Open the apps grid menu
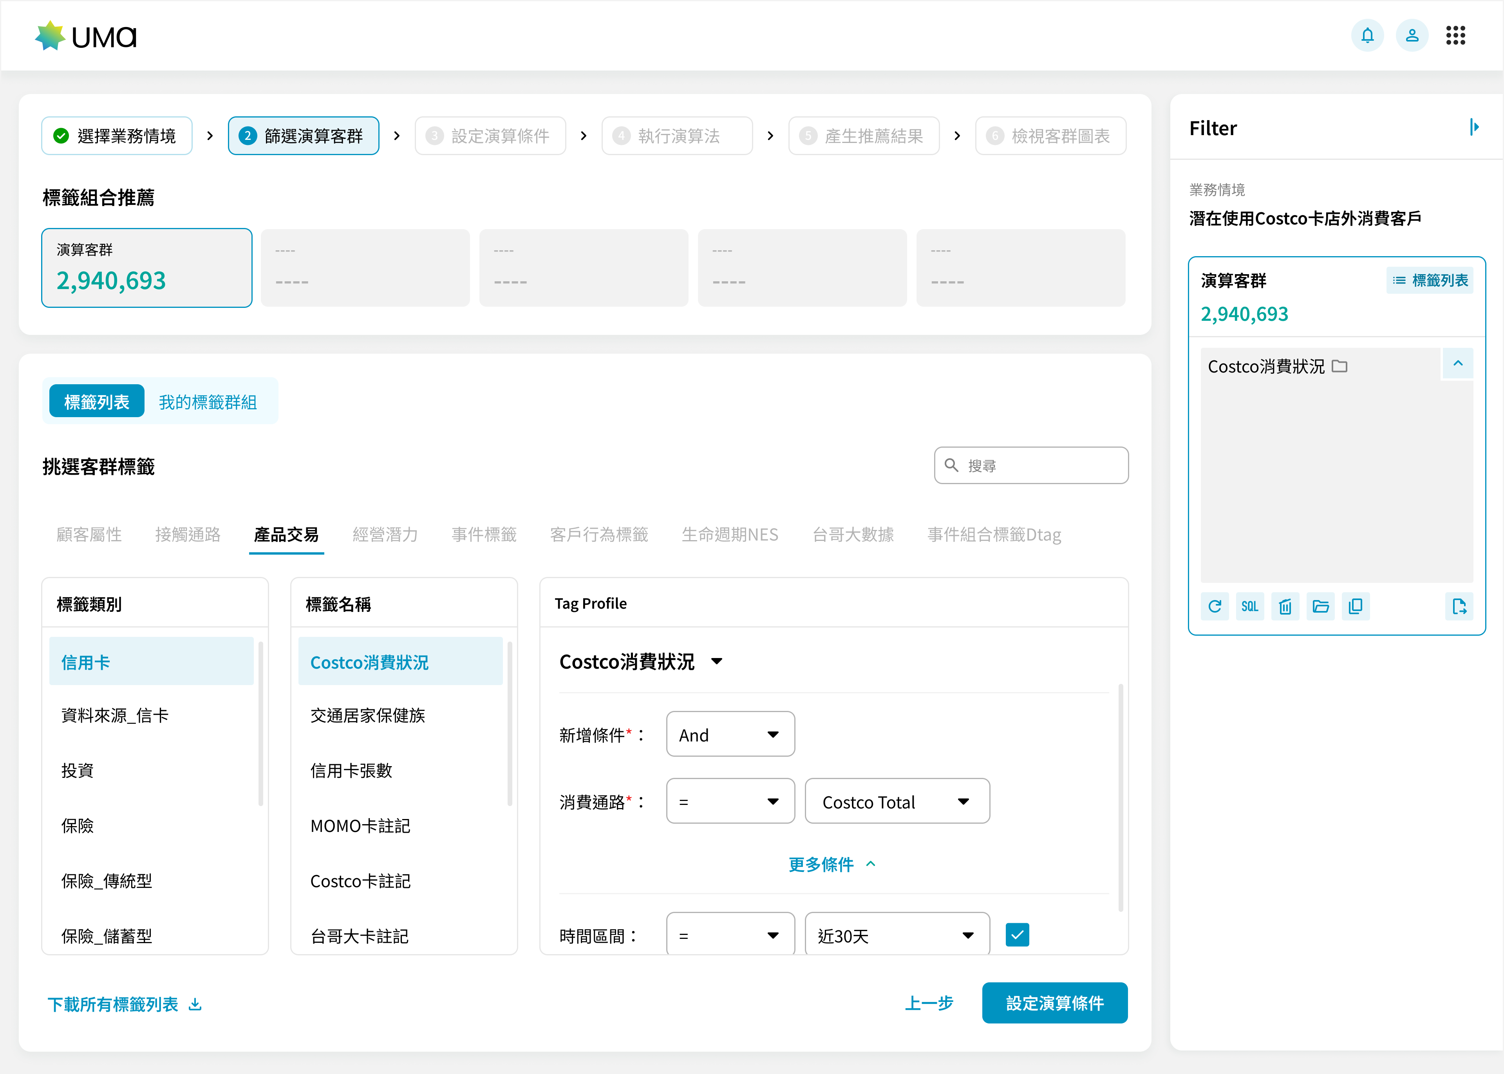Viewport: 1504px width, 1074px height. click(x=1455, y=36)
